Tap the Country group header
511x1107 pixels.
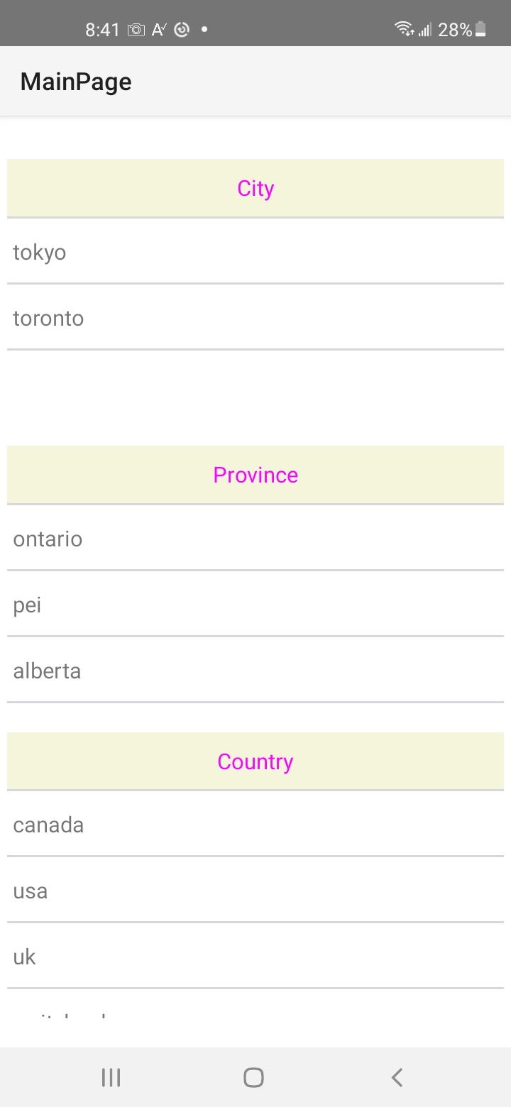[x=255, y=761]
